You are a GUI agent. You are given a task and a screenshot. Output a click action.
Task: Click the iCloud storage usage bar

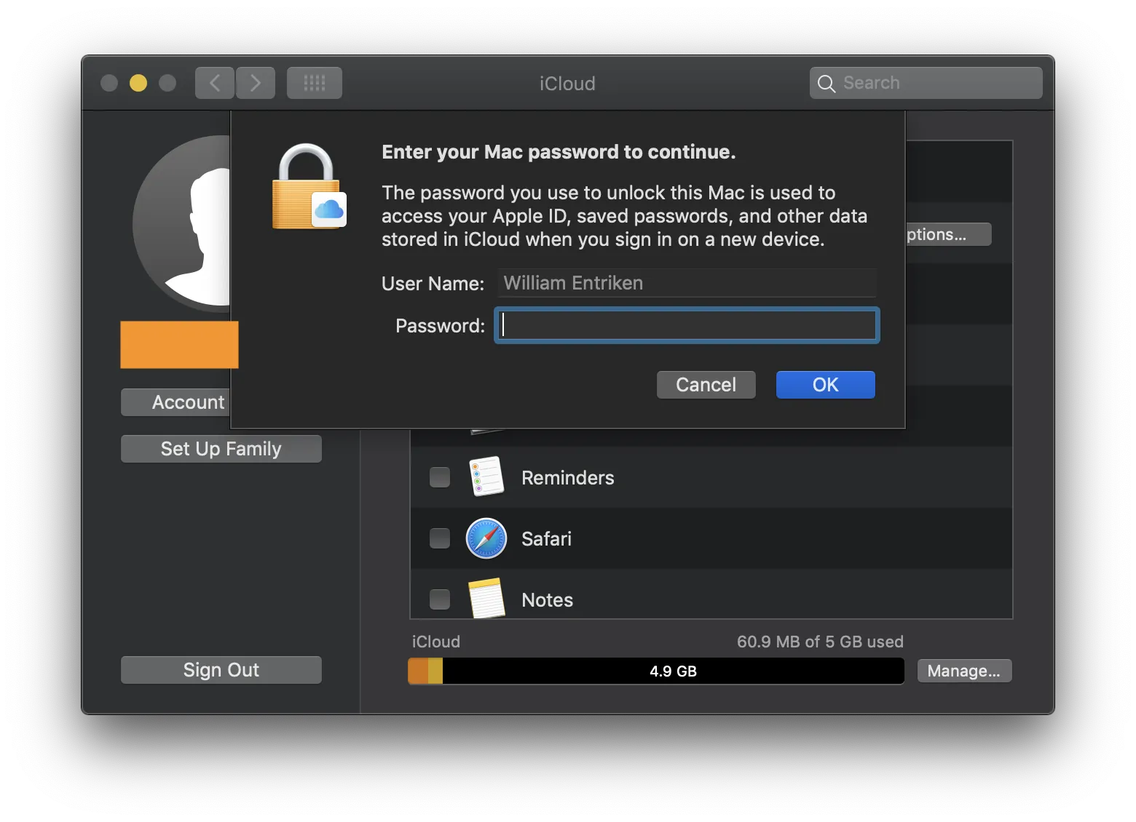pyautogui.click(x=656, y=671)
